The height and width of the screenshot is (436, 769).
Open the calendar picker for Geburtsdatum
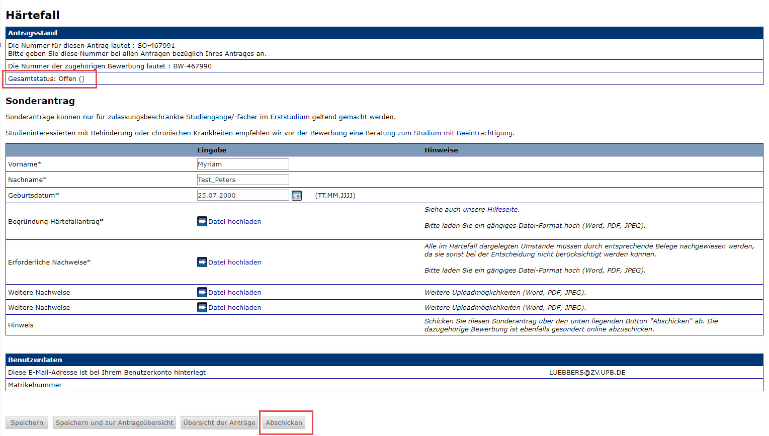pyautogui.click(x=297, y=196)
